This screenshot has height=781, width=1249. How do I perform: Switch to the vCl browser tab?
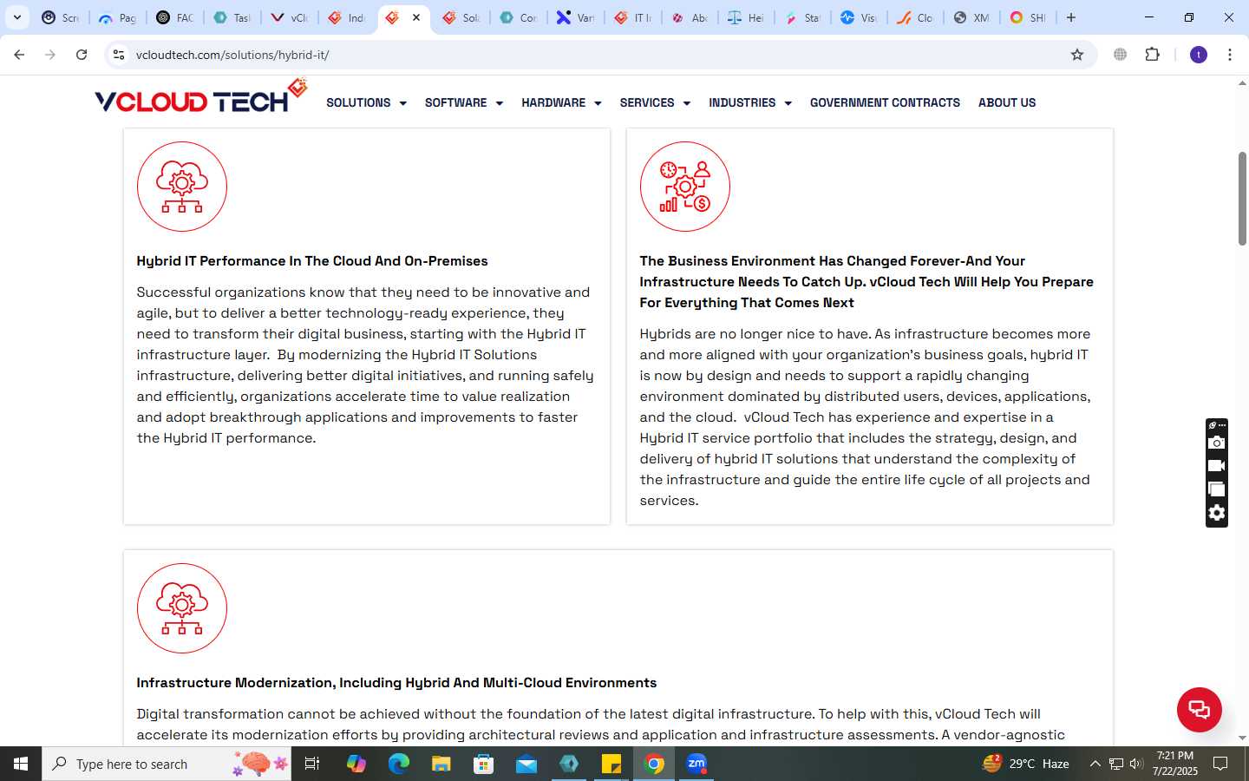[x=289, y=17]
